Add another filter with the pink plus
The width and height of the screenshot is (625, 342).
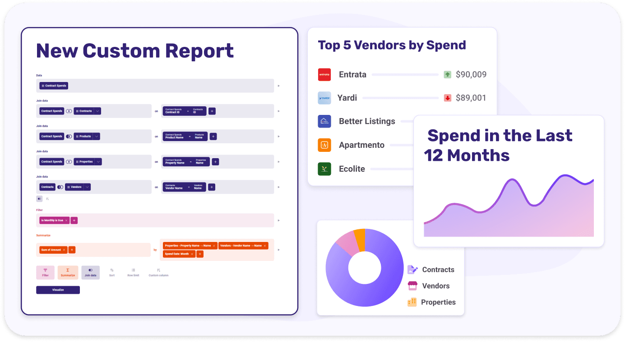pos(74,220)
